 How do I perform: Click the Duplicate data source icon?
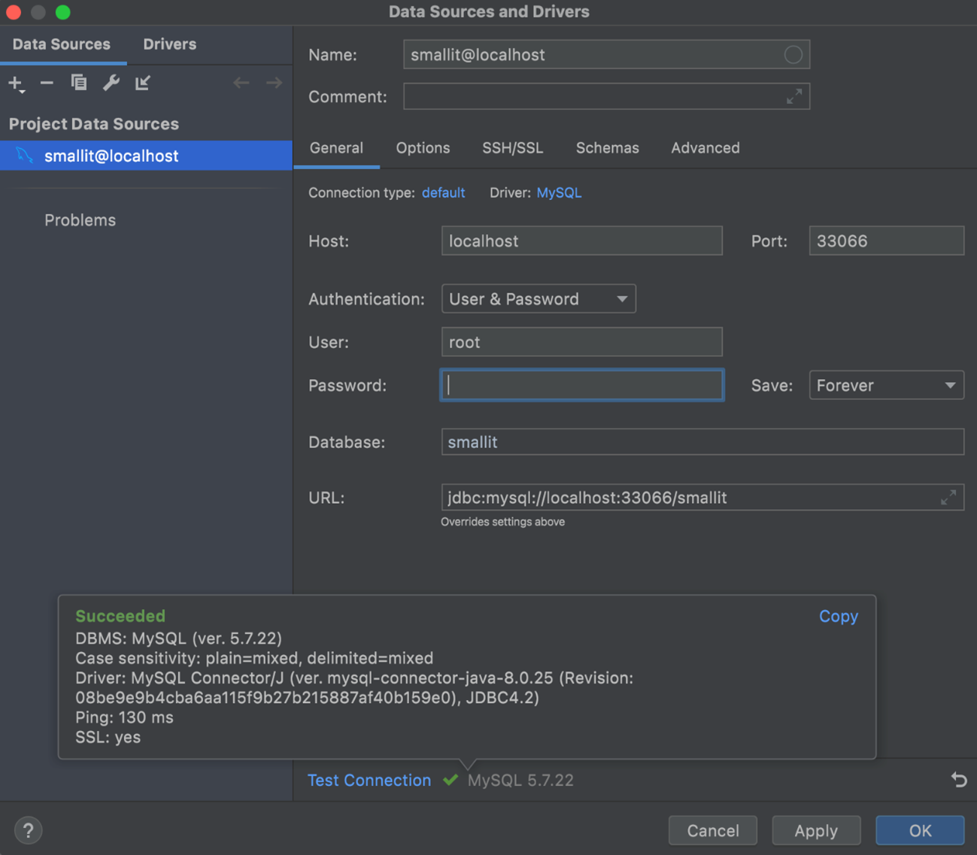79,83
